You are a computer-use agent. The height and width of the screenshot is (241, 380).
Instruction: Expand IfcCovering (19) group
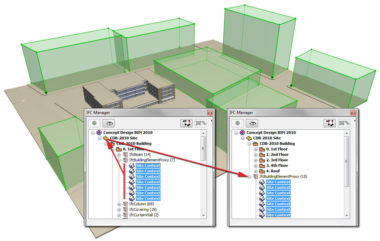click(x=119, y=210)
